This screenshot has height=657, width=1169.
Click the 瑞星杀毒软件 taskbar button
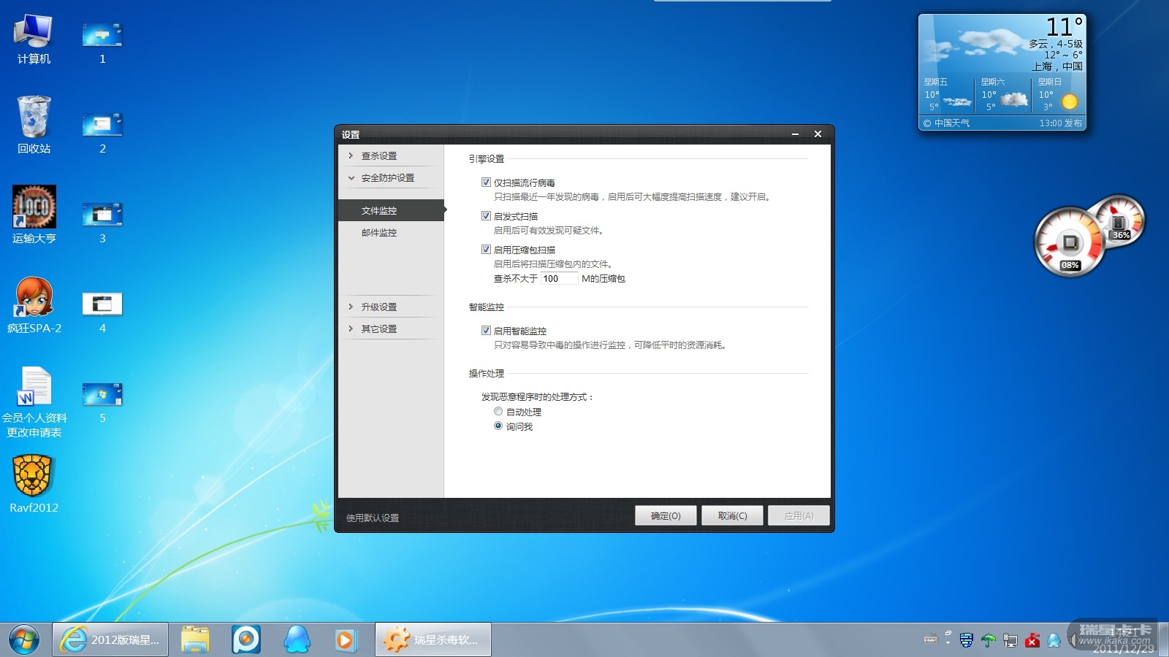(433, 639)
